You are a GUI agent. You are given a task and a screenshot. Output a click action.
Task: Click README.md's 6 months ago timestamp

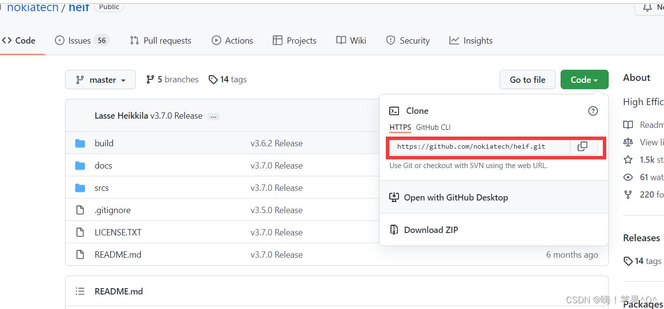click(x=572, y=255)
